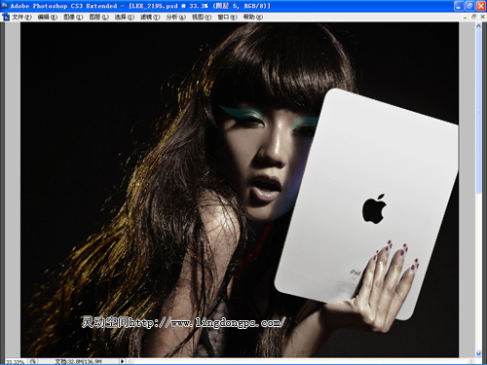
Task: Open the 图层 (Layer) menu
Action: 98,17
